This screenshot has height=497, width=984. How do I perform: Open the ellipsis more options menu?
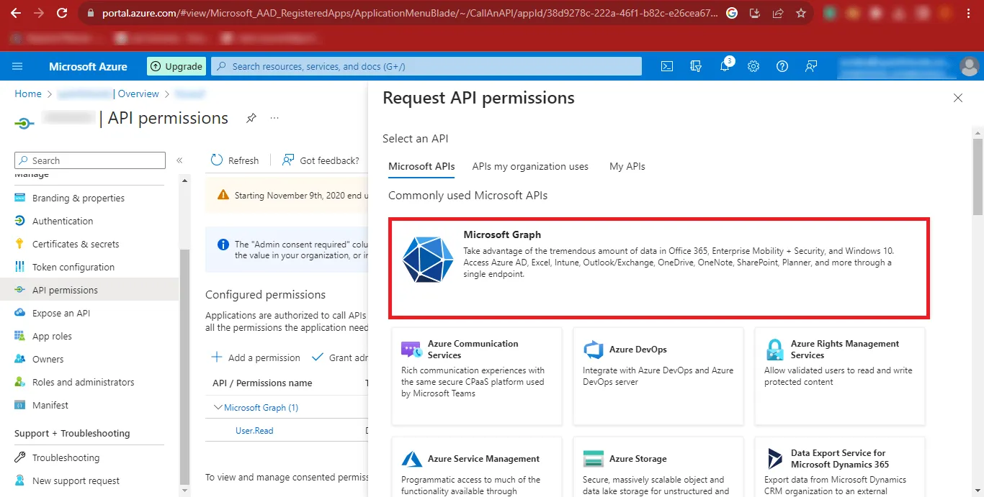point(274,118)
